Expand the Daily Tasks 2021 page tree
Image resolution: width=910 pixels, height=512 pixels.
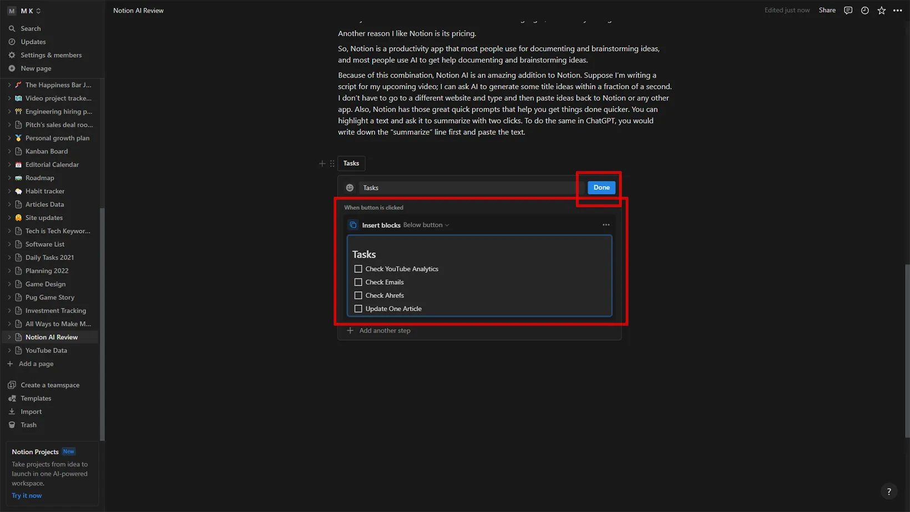point(9,258)
